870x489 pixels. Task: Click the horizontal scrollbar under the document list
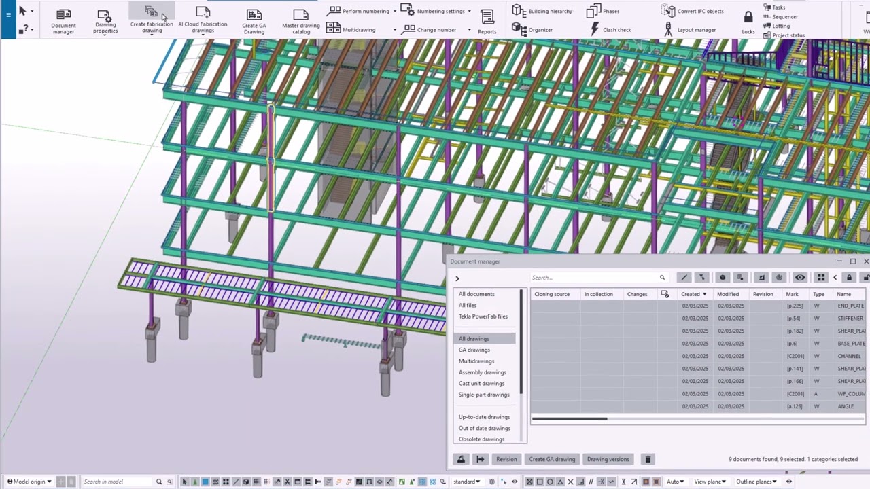click(570, 419)
